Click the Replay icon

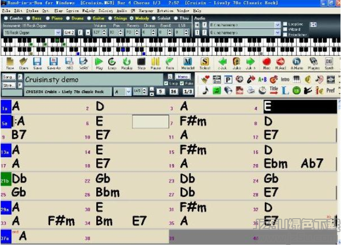pos(127,63)
